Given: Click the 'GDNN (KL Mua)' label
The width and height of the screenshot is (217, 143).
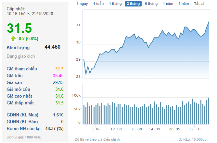Looking at the screenshot, I should 22,115.
